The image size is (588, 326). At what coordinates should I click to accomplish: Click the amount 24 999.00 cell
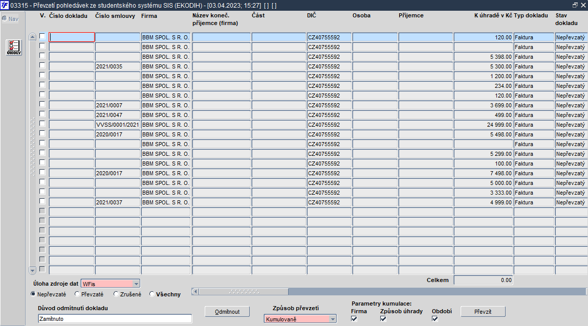pyautogui.click(x=484, y=125)
